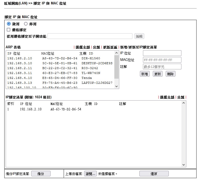
Task: Click 瀏覽 to choose upload file
Action: [x=91, y=174]
